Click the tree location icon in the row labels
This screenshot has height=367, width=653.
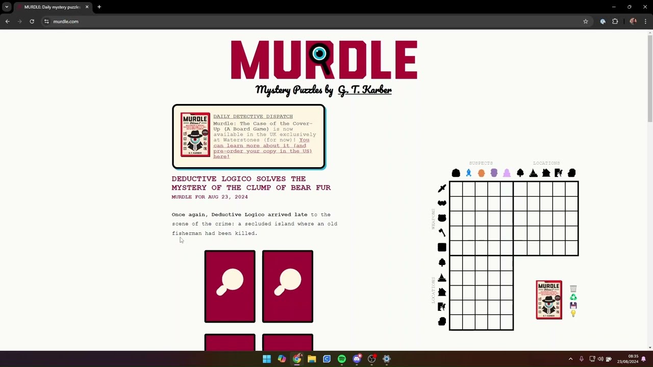(x=442, y=263)
